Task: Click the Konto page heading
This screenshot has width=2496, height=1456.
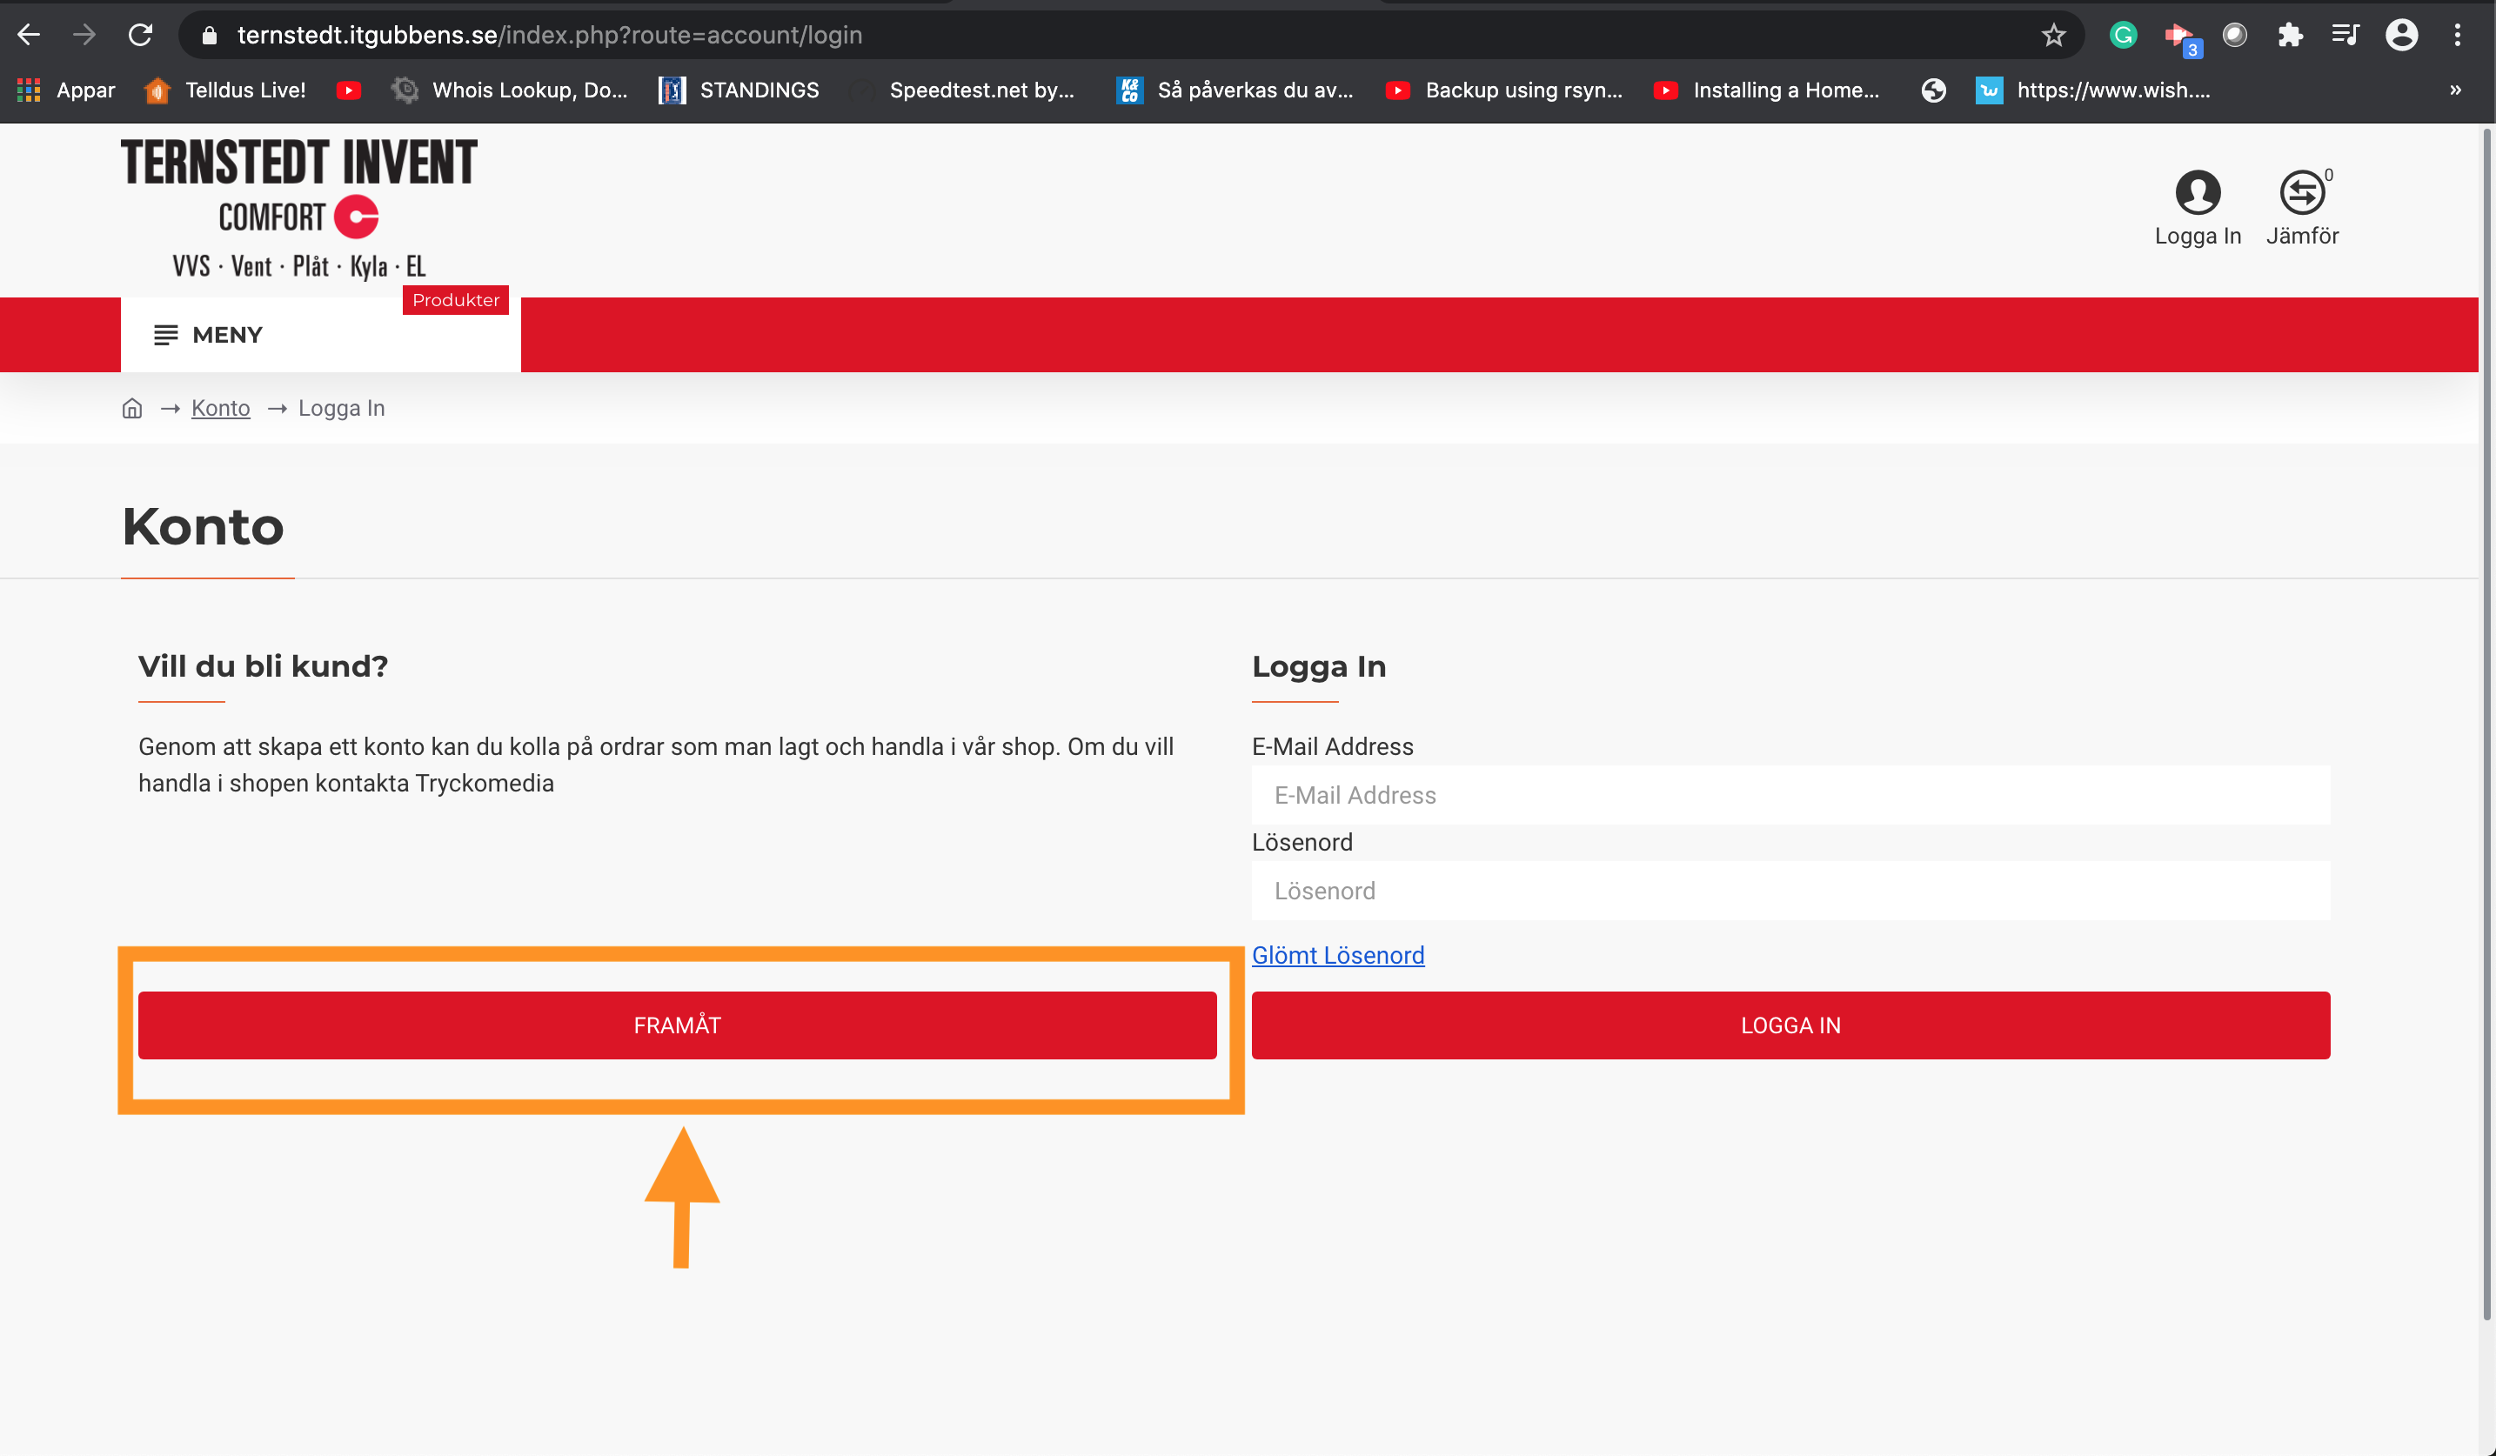Action: pyautogui.click(x=203, y=526)
